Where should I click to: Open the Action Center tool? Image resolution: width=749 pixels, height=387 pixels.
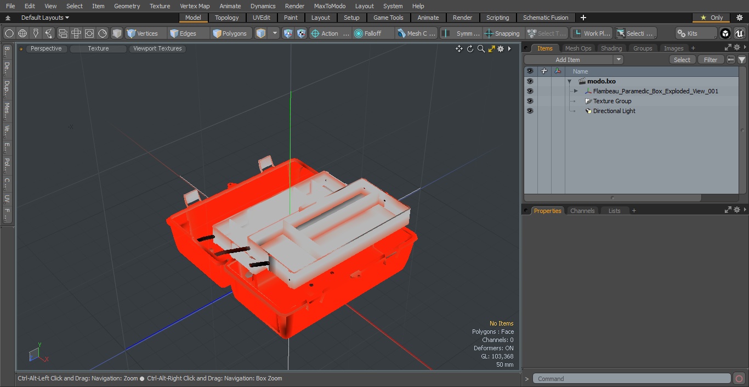pos(330,33)
